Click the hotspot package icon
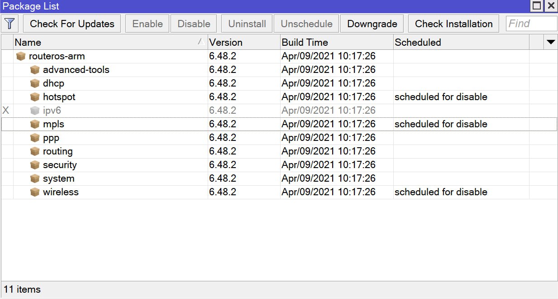Image resolution: width=558 pixels, height=299 pixels. point(35,97)
